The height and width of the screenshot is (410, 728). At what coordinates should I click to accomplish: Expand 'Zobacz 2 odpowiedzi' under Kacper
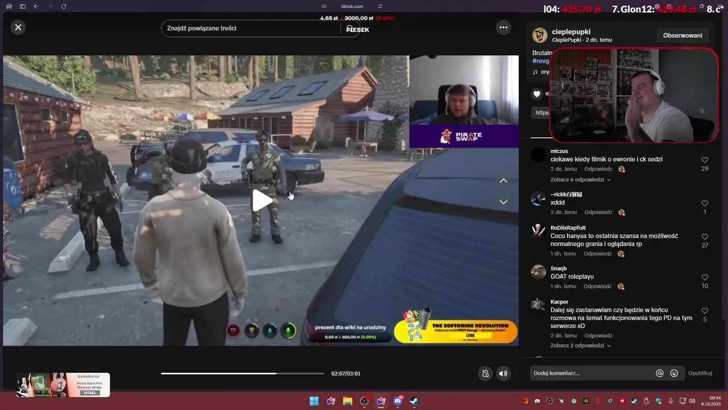point(580,346)
